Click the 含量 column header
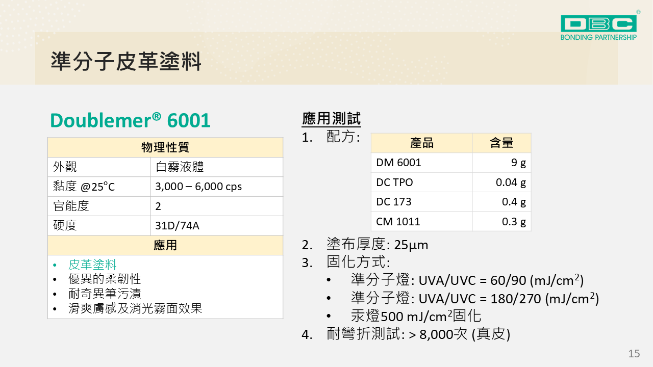 (x=501, y=143)
